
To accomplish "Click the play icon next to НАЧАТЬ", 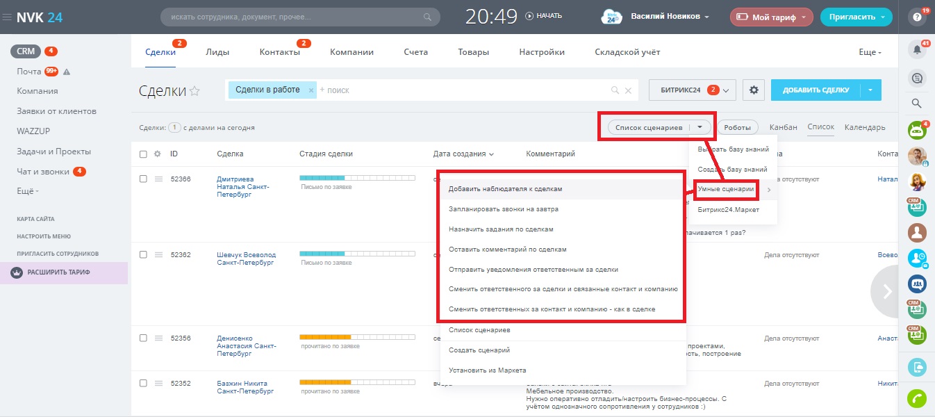I will click(x=529, y=16).
